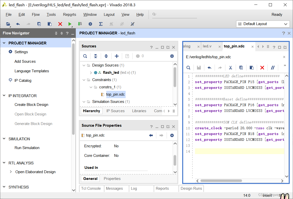Expand Open Elaborated Design item
This screenshot has width=293, height=199.
(x=11, y=172)
